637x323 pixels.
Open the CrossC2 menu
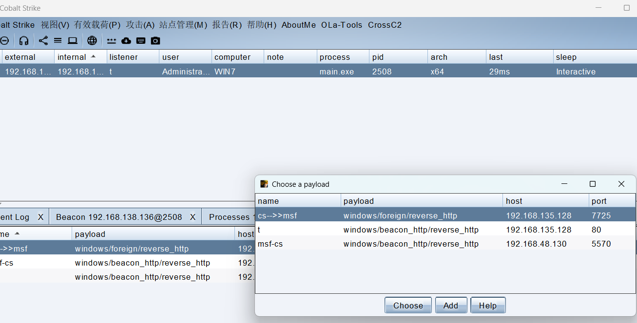[385, 25]
